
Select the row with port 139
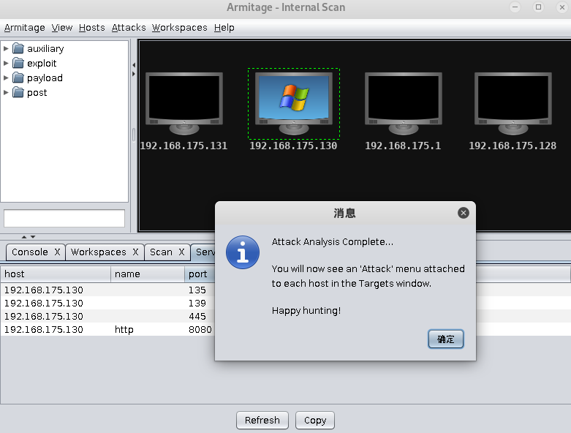(x=107, y=303)
